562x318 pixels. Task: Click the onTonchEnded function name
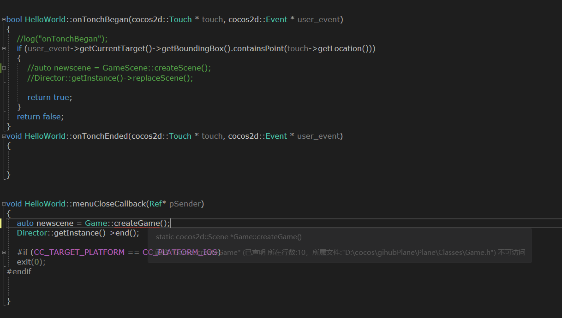[x=101, y=136]
